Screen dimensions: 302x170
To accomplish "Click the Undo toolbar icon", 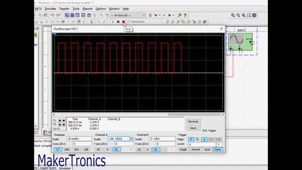I will (x=52, y=15).
